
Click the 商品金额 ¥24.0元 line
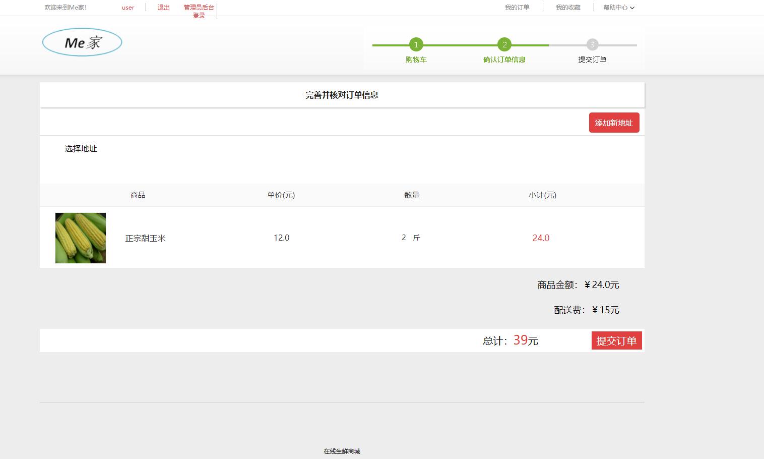point(579,285)
